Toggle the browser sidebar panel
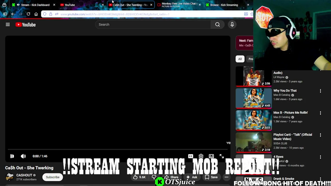Image resolution: width=331 pixels, height=186 pixels. tap(5, 14)
